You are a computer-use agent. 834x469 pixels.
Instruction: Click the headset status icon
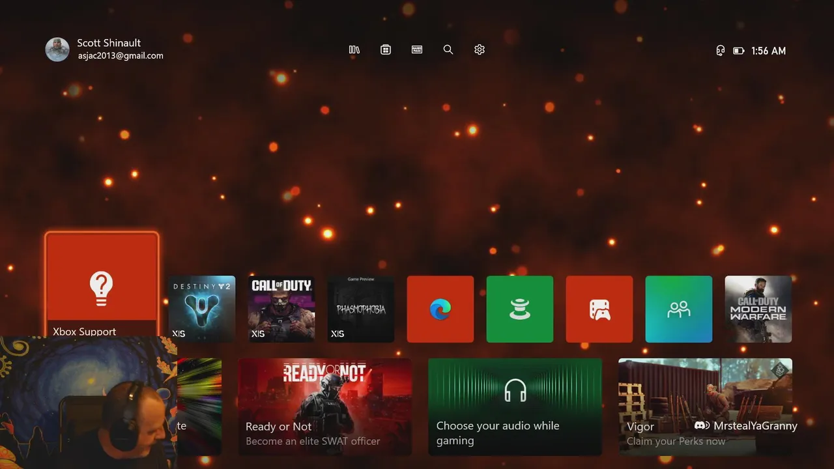(720, 50)
